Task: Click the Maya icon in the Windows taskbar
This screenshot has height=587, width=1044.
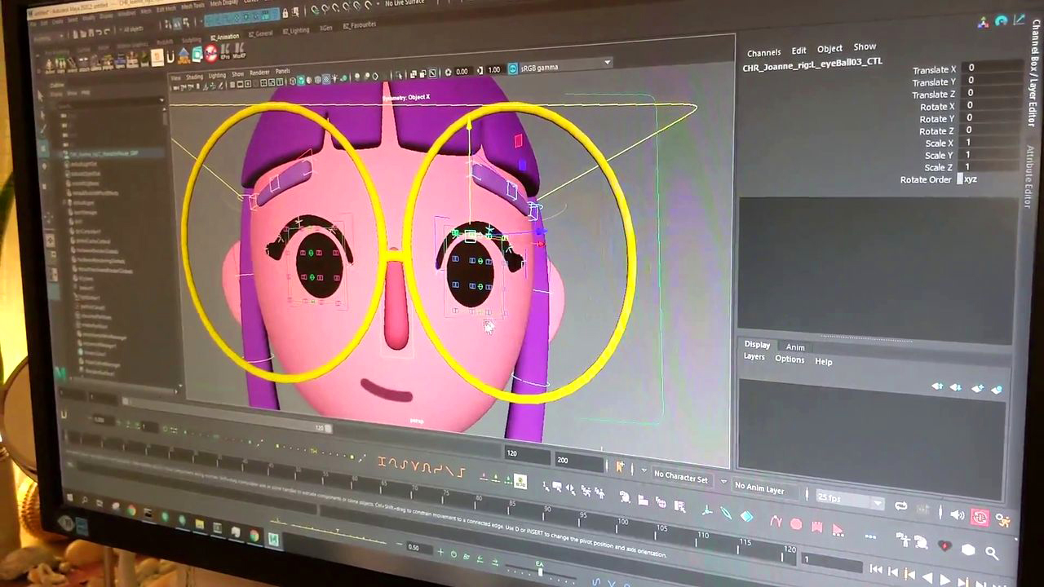Action: pyautogui.click(x=273, y=540)
